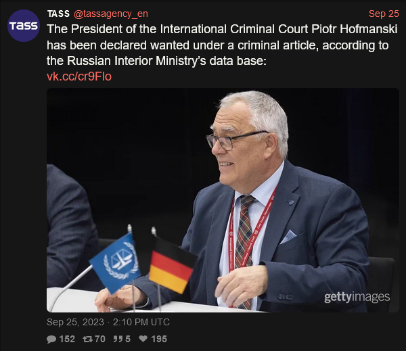The image size is (406, 351).
Task: Open the @tassagency_en handle link
Action: click(111, 14)
